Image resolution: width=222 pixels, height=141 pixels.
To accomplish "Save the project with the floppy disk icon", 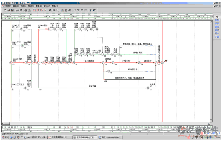I will pos(12,10).
